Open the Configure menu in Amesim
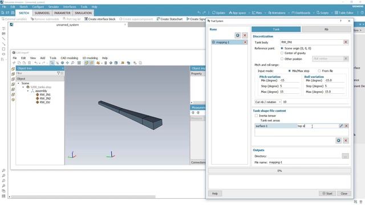 pyautogui.click(x=38, y=7)
